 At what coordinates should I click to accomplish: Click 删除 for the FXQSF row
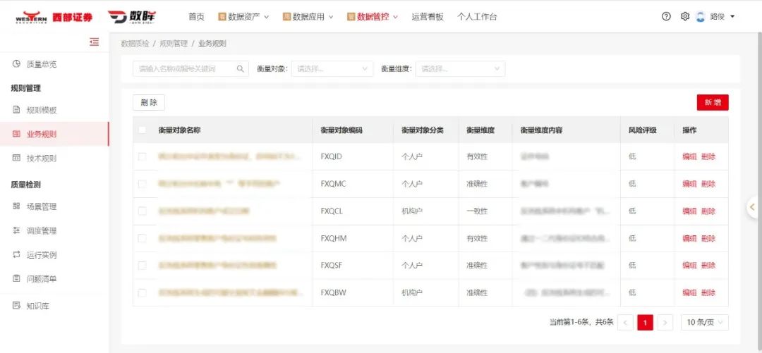(708, 266)
